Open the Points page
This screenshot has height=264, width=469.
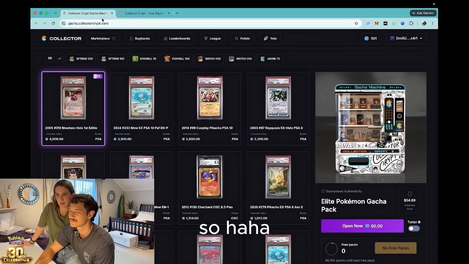tap(242, 38)
